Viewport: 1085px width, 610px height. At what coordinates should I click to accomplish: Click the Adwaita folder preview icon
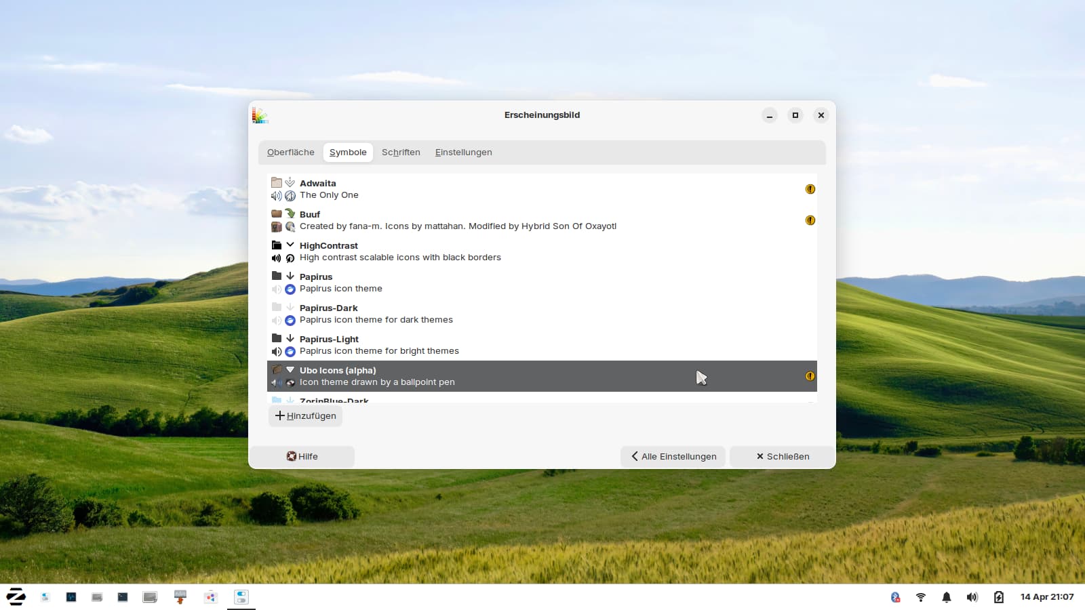(x=277, y=182)
